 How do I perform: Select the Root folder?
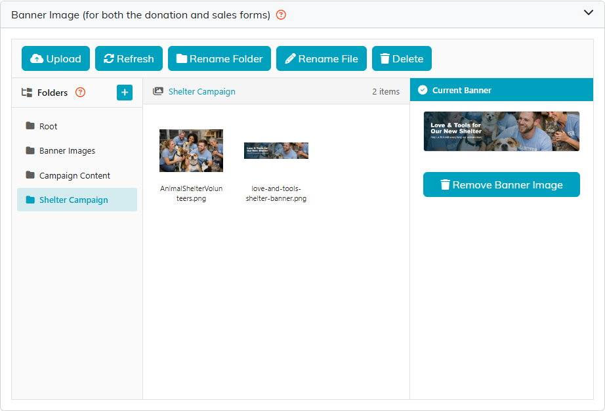(x=77, y=126)
